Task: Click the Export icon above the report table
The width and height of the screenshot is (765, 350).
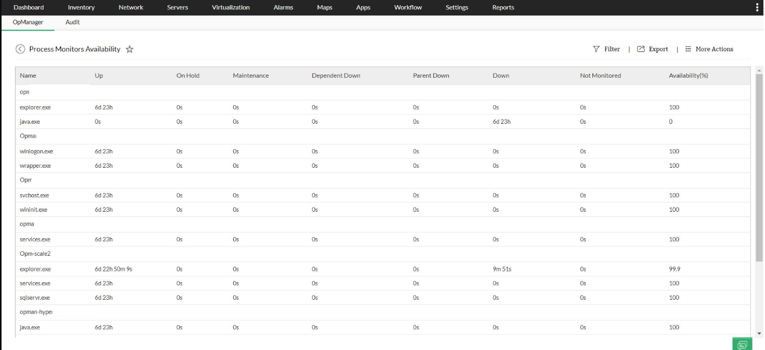Action: pyautogui.click(x=641, y=49)
